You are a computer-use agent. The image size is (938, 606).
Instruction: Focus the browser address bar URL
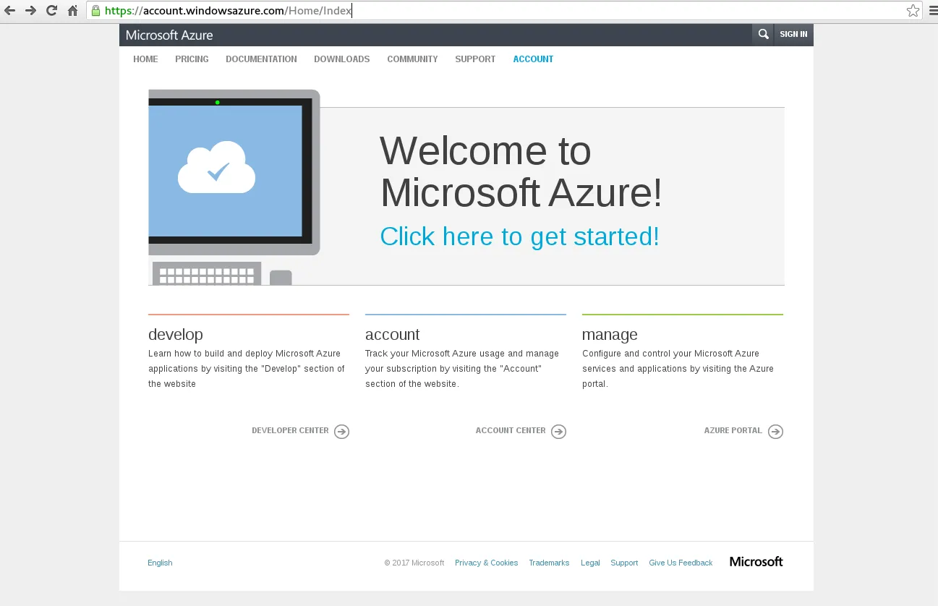tap(503, 11)
